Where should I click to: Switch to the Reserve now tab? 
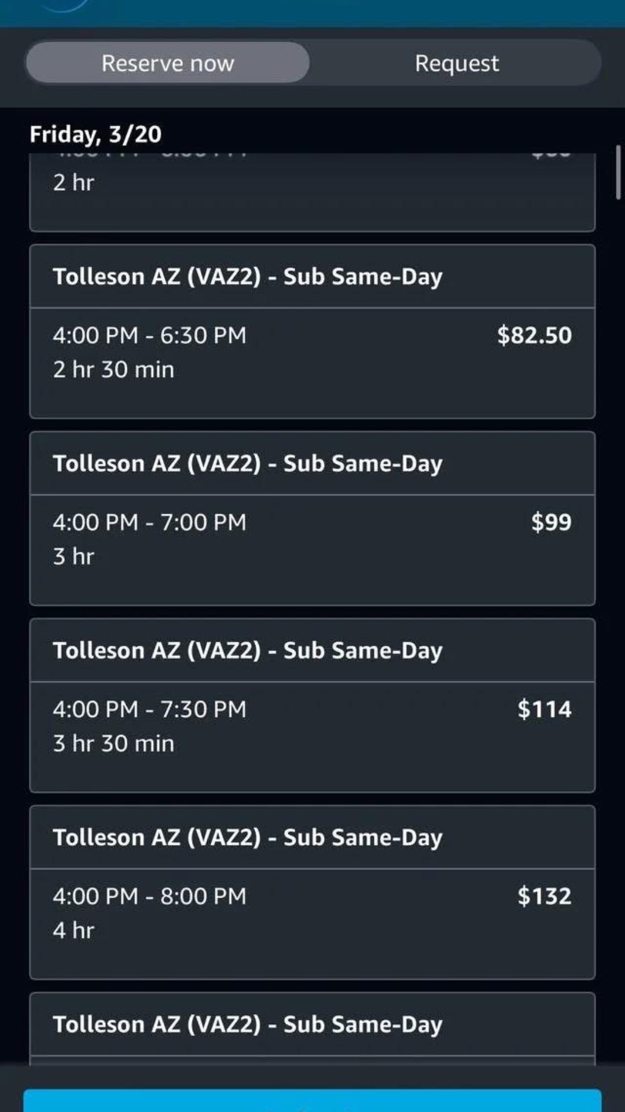pyautogui.click(x=167, y=63)
